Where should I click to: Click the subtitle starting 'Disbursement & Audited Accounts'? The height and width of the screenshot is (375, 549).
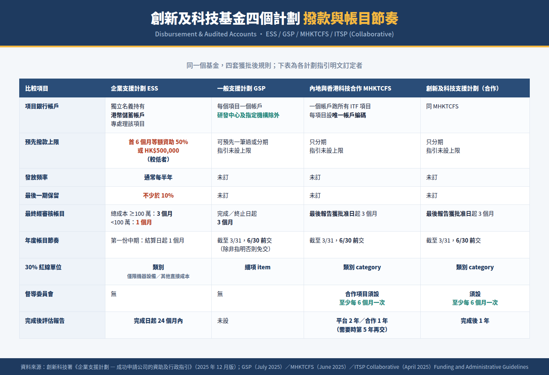(x=274, y=34)
